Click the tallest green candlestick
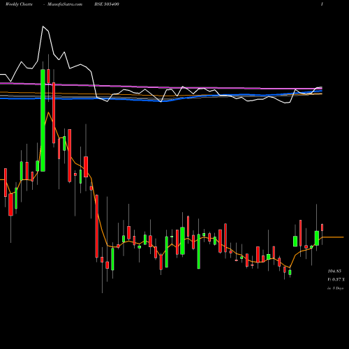Viewport: 349px width, 349px height. click(x=43, y=120)
